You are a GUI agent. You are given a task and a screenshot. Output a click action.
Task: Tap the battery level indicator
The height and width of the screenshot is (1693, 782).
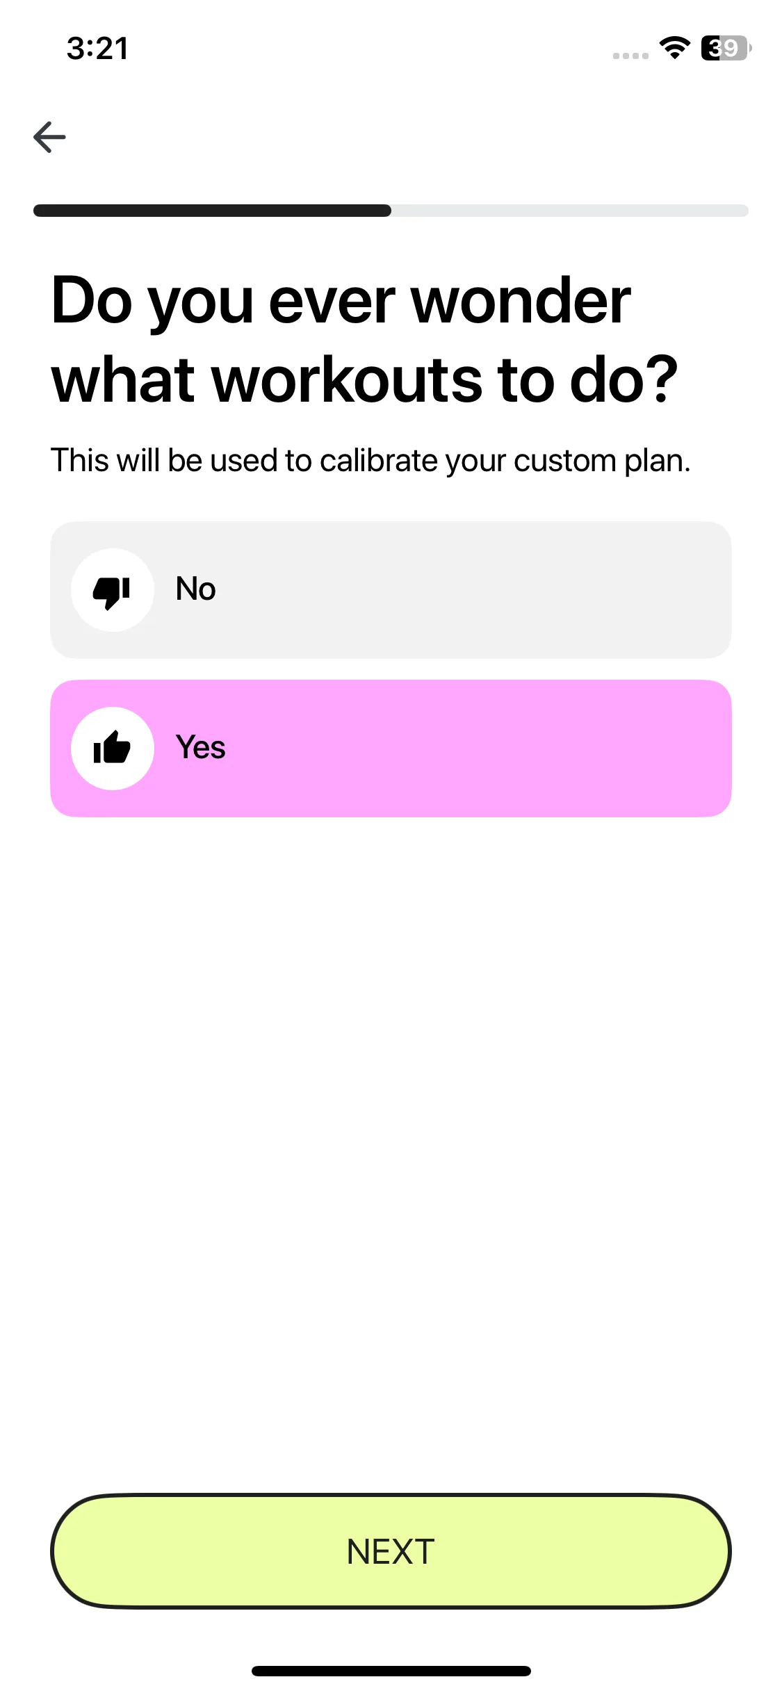point(725,48)
